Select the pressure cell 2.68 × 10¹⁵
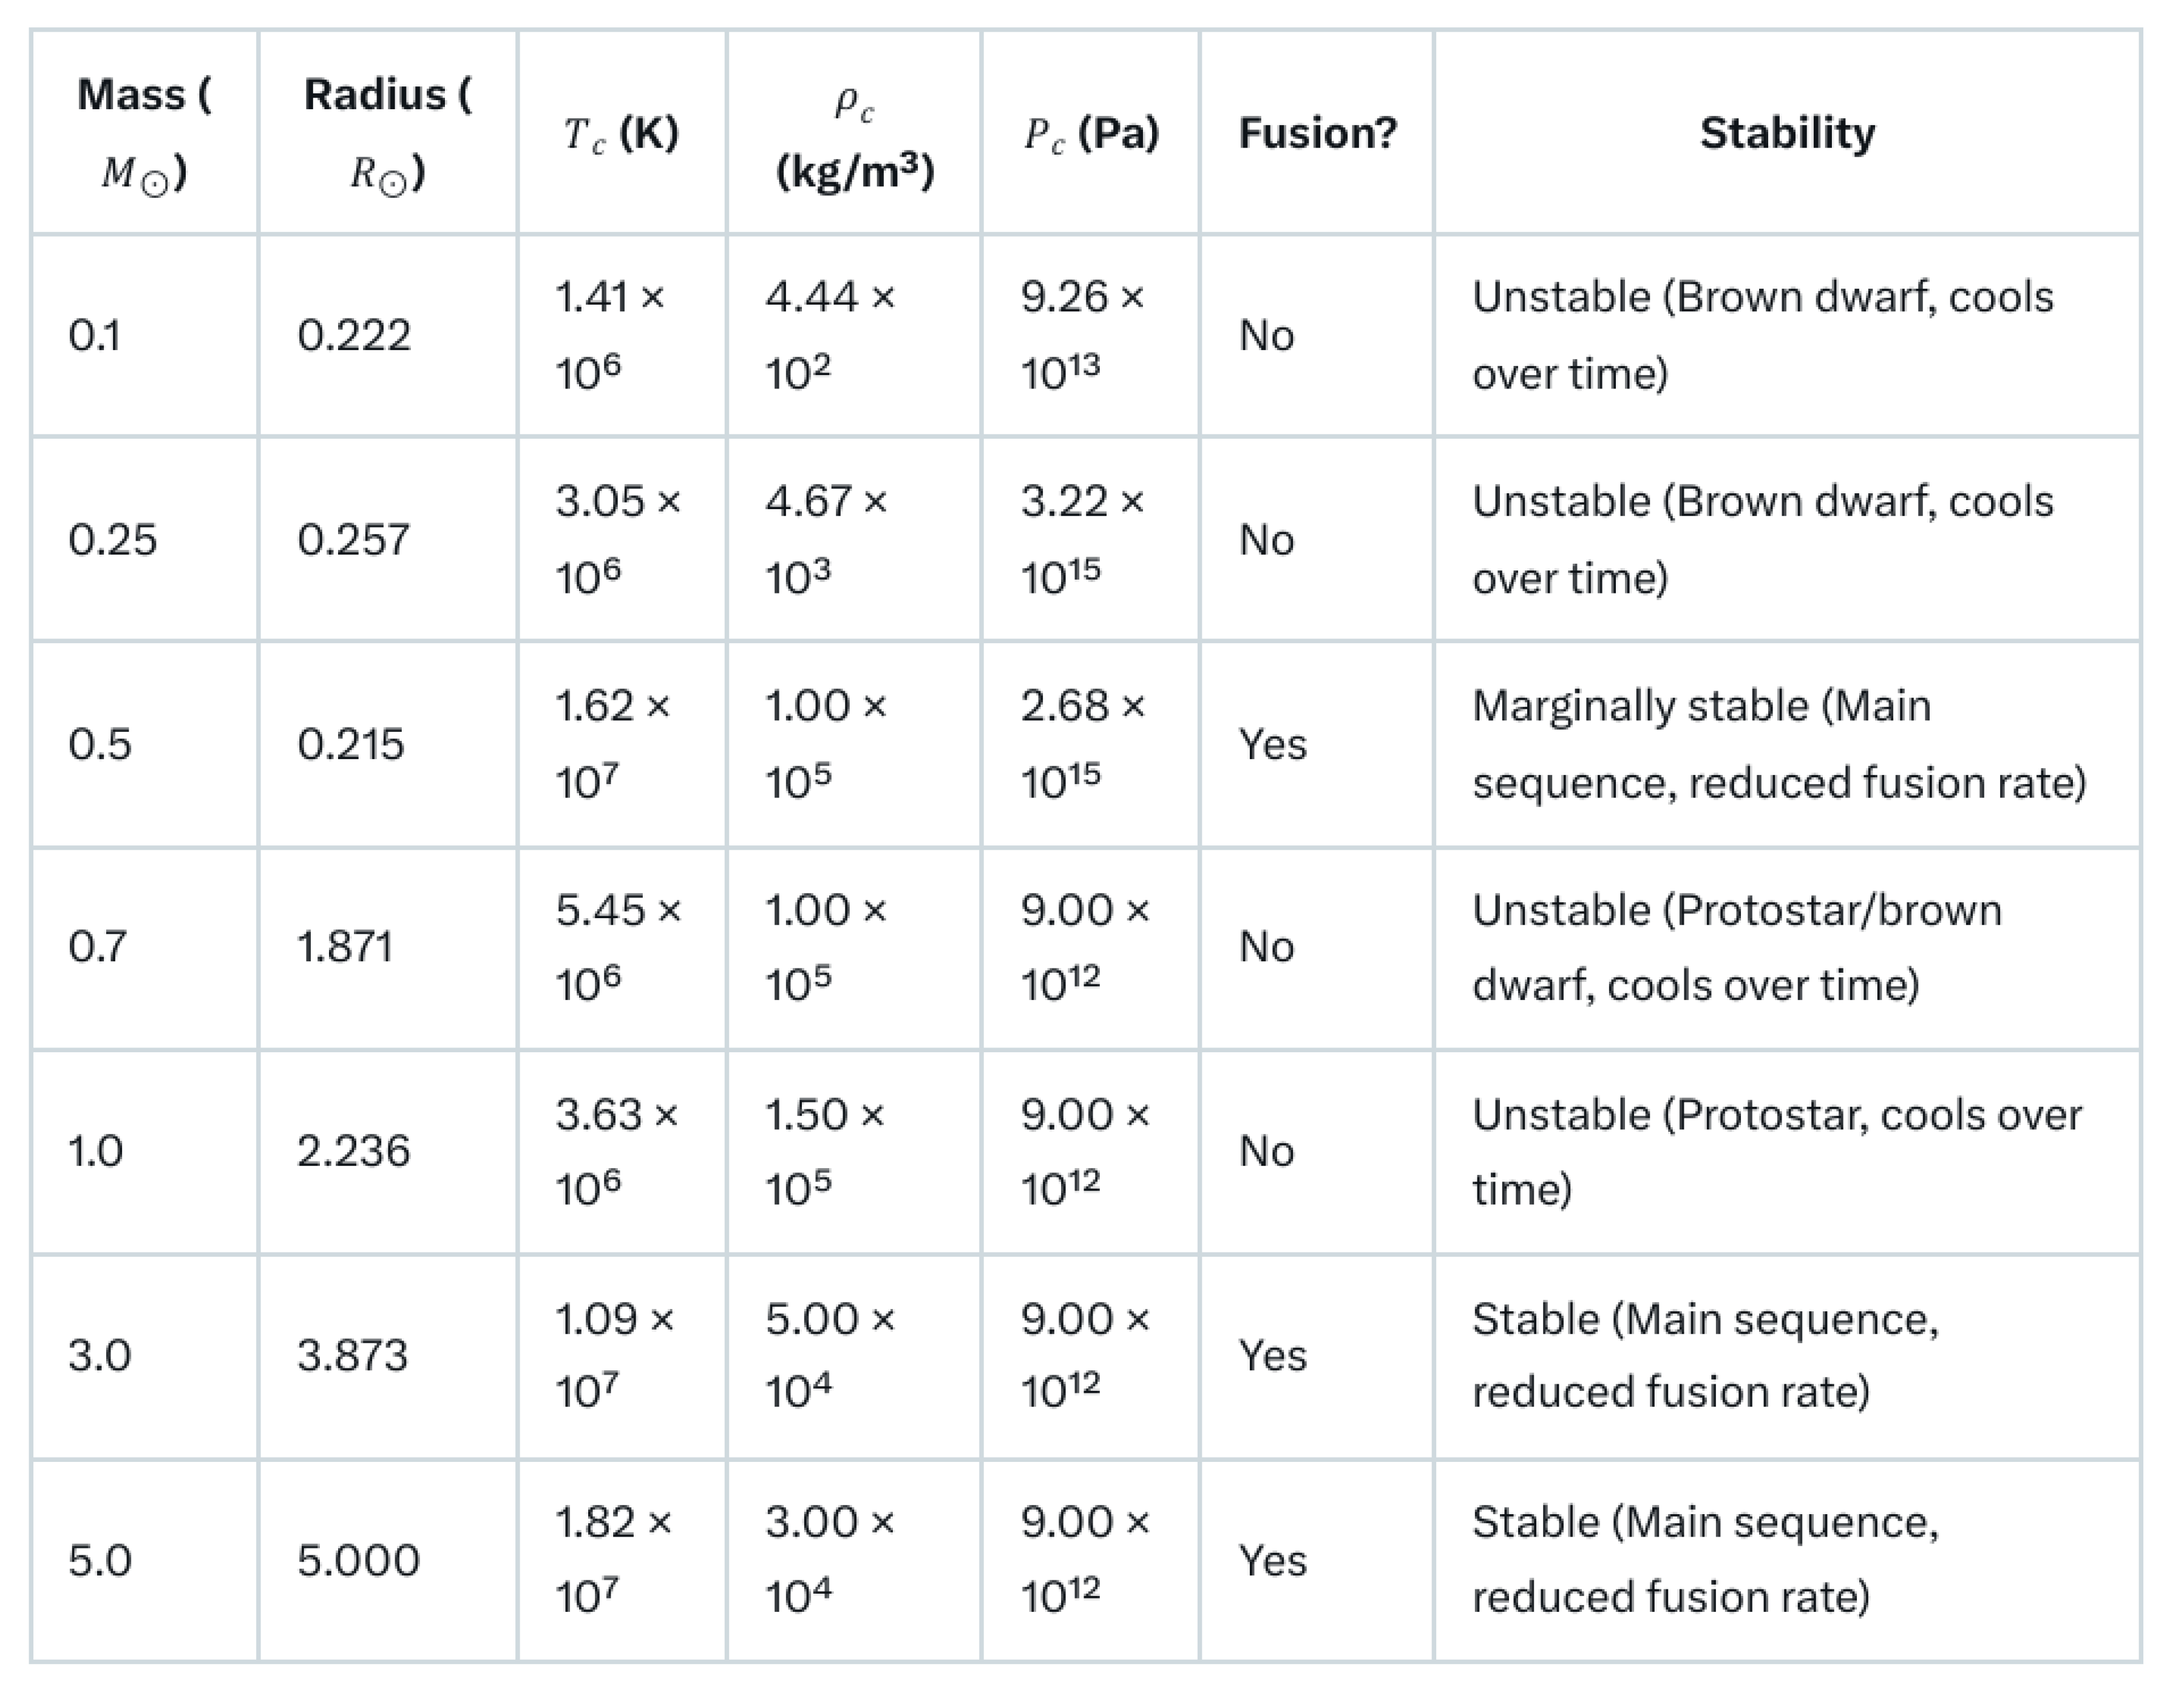This screenshot has height=1701, width=2184. 1082,743
